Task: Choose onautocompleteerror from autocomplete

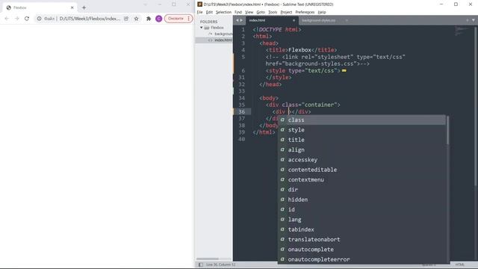Action: point(361,259)
